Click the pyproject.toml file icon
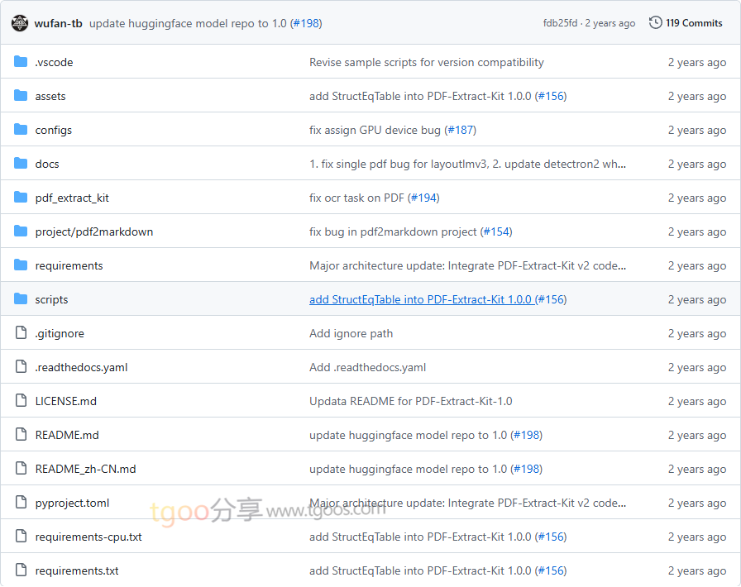The image size is (741, 587). 21,503
